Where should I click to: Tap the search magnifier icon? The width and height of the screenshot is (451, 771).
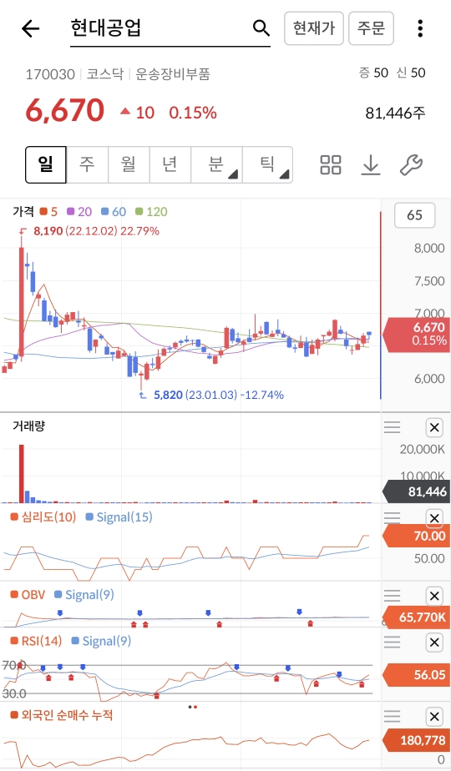pyautogui.click(x=261, y=28)
